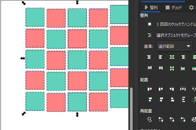Click the 配置 section heading
This screenshot has width=196, height=130.
coord(144,80)
